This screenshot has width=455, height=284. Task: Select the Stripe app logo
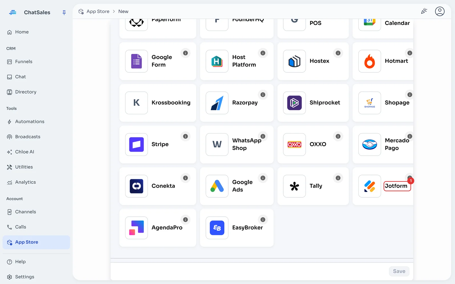pyautogui.click(x=136, y=144)
